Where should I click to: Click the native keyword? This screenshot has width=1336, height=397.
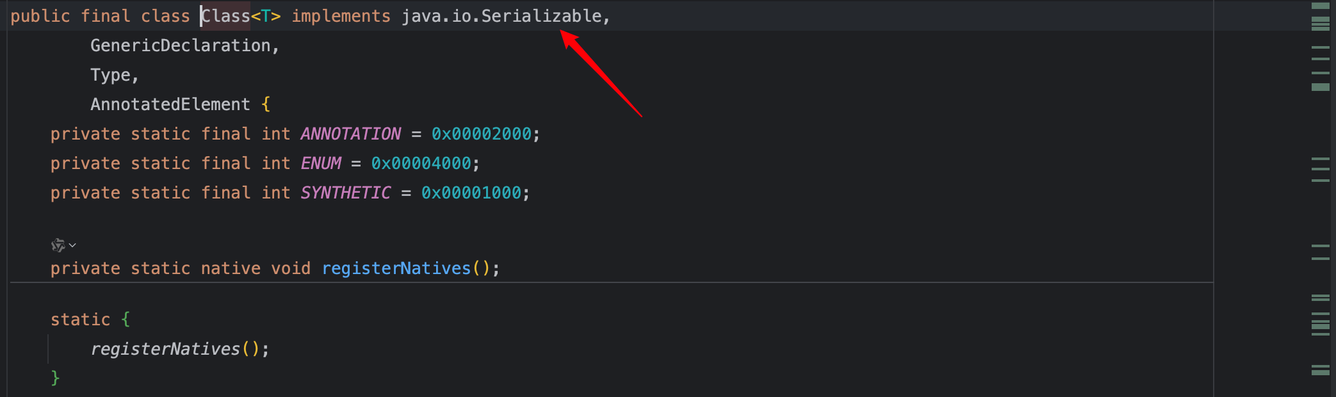pos(231,268)
